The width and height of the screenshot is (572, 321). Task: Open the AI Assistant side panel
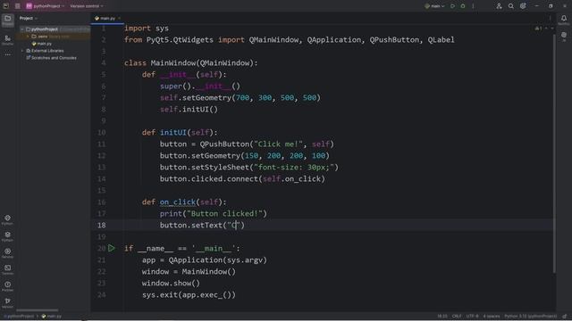point(564,37)
